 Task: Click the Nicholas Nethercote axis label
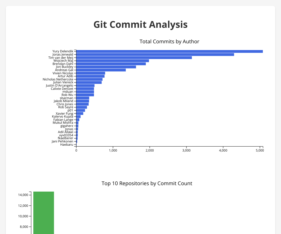pos(58,79)
